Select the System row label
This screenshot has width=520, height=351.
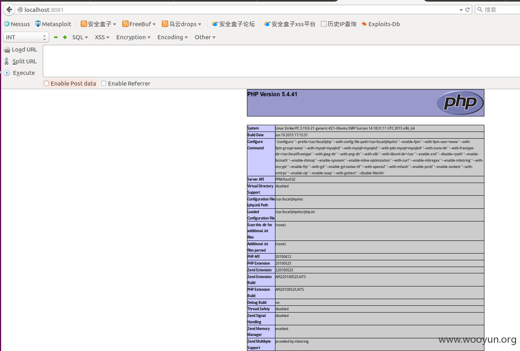tap(253, 128)
